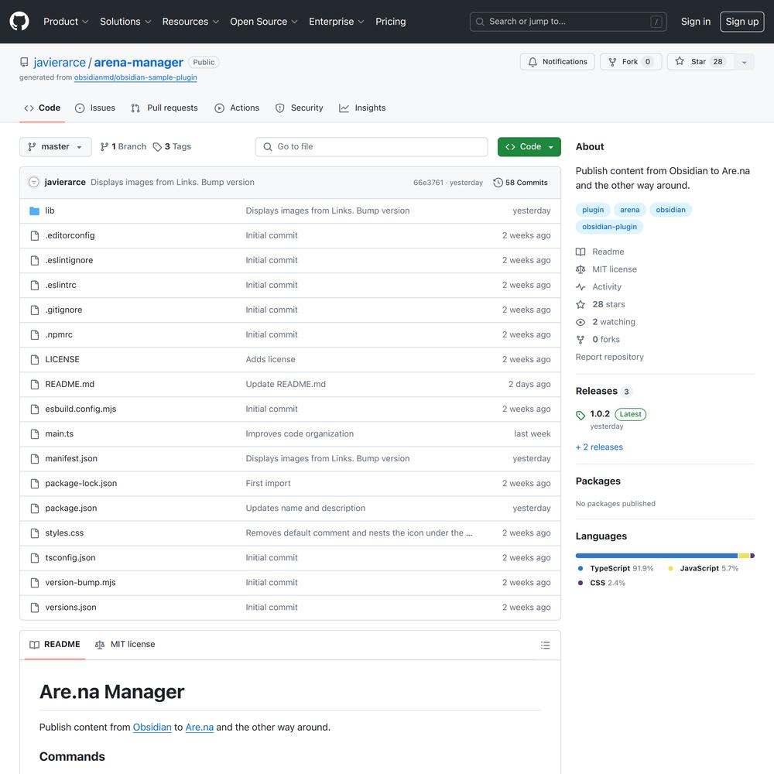Click the scale icon beside MIT license in About
774x774 pixels.
pos(580,269)
